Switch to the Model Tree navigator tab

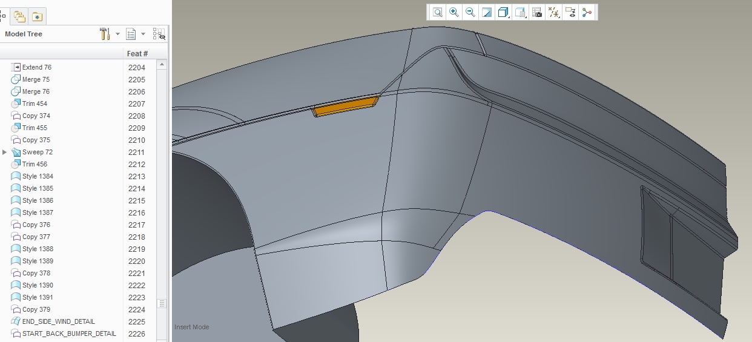[x=4, y=16]
